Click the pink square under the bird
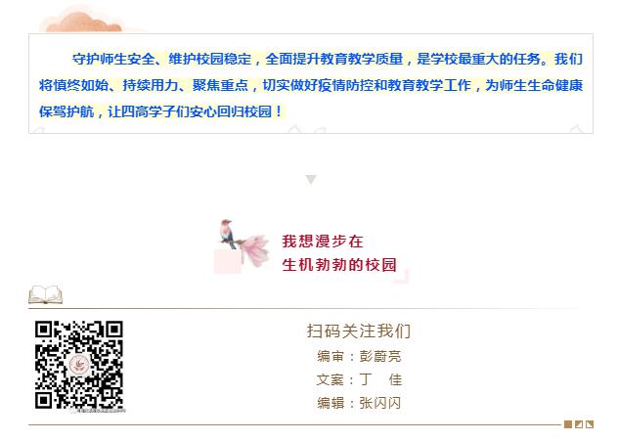This screenshot has width=618, height=441. 228,261
